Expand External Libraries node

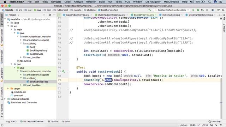pyautogui.click(x=5, y=99)
